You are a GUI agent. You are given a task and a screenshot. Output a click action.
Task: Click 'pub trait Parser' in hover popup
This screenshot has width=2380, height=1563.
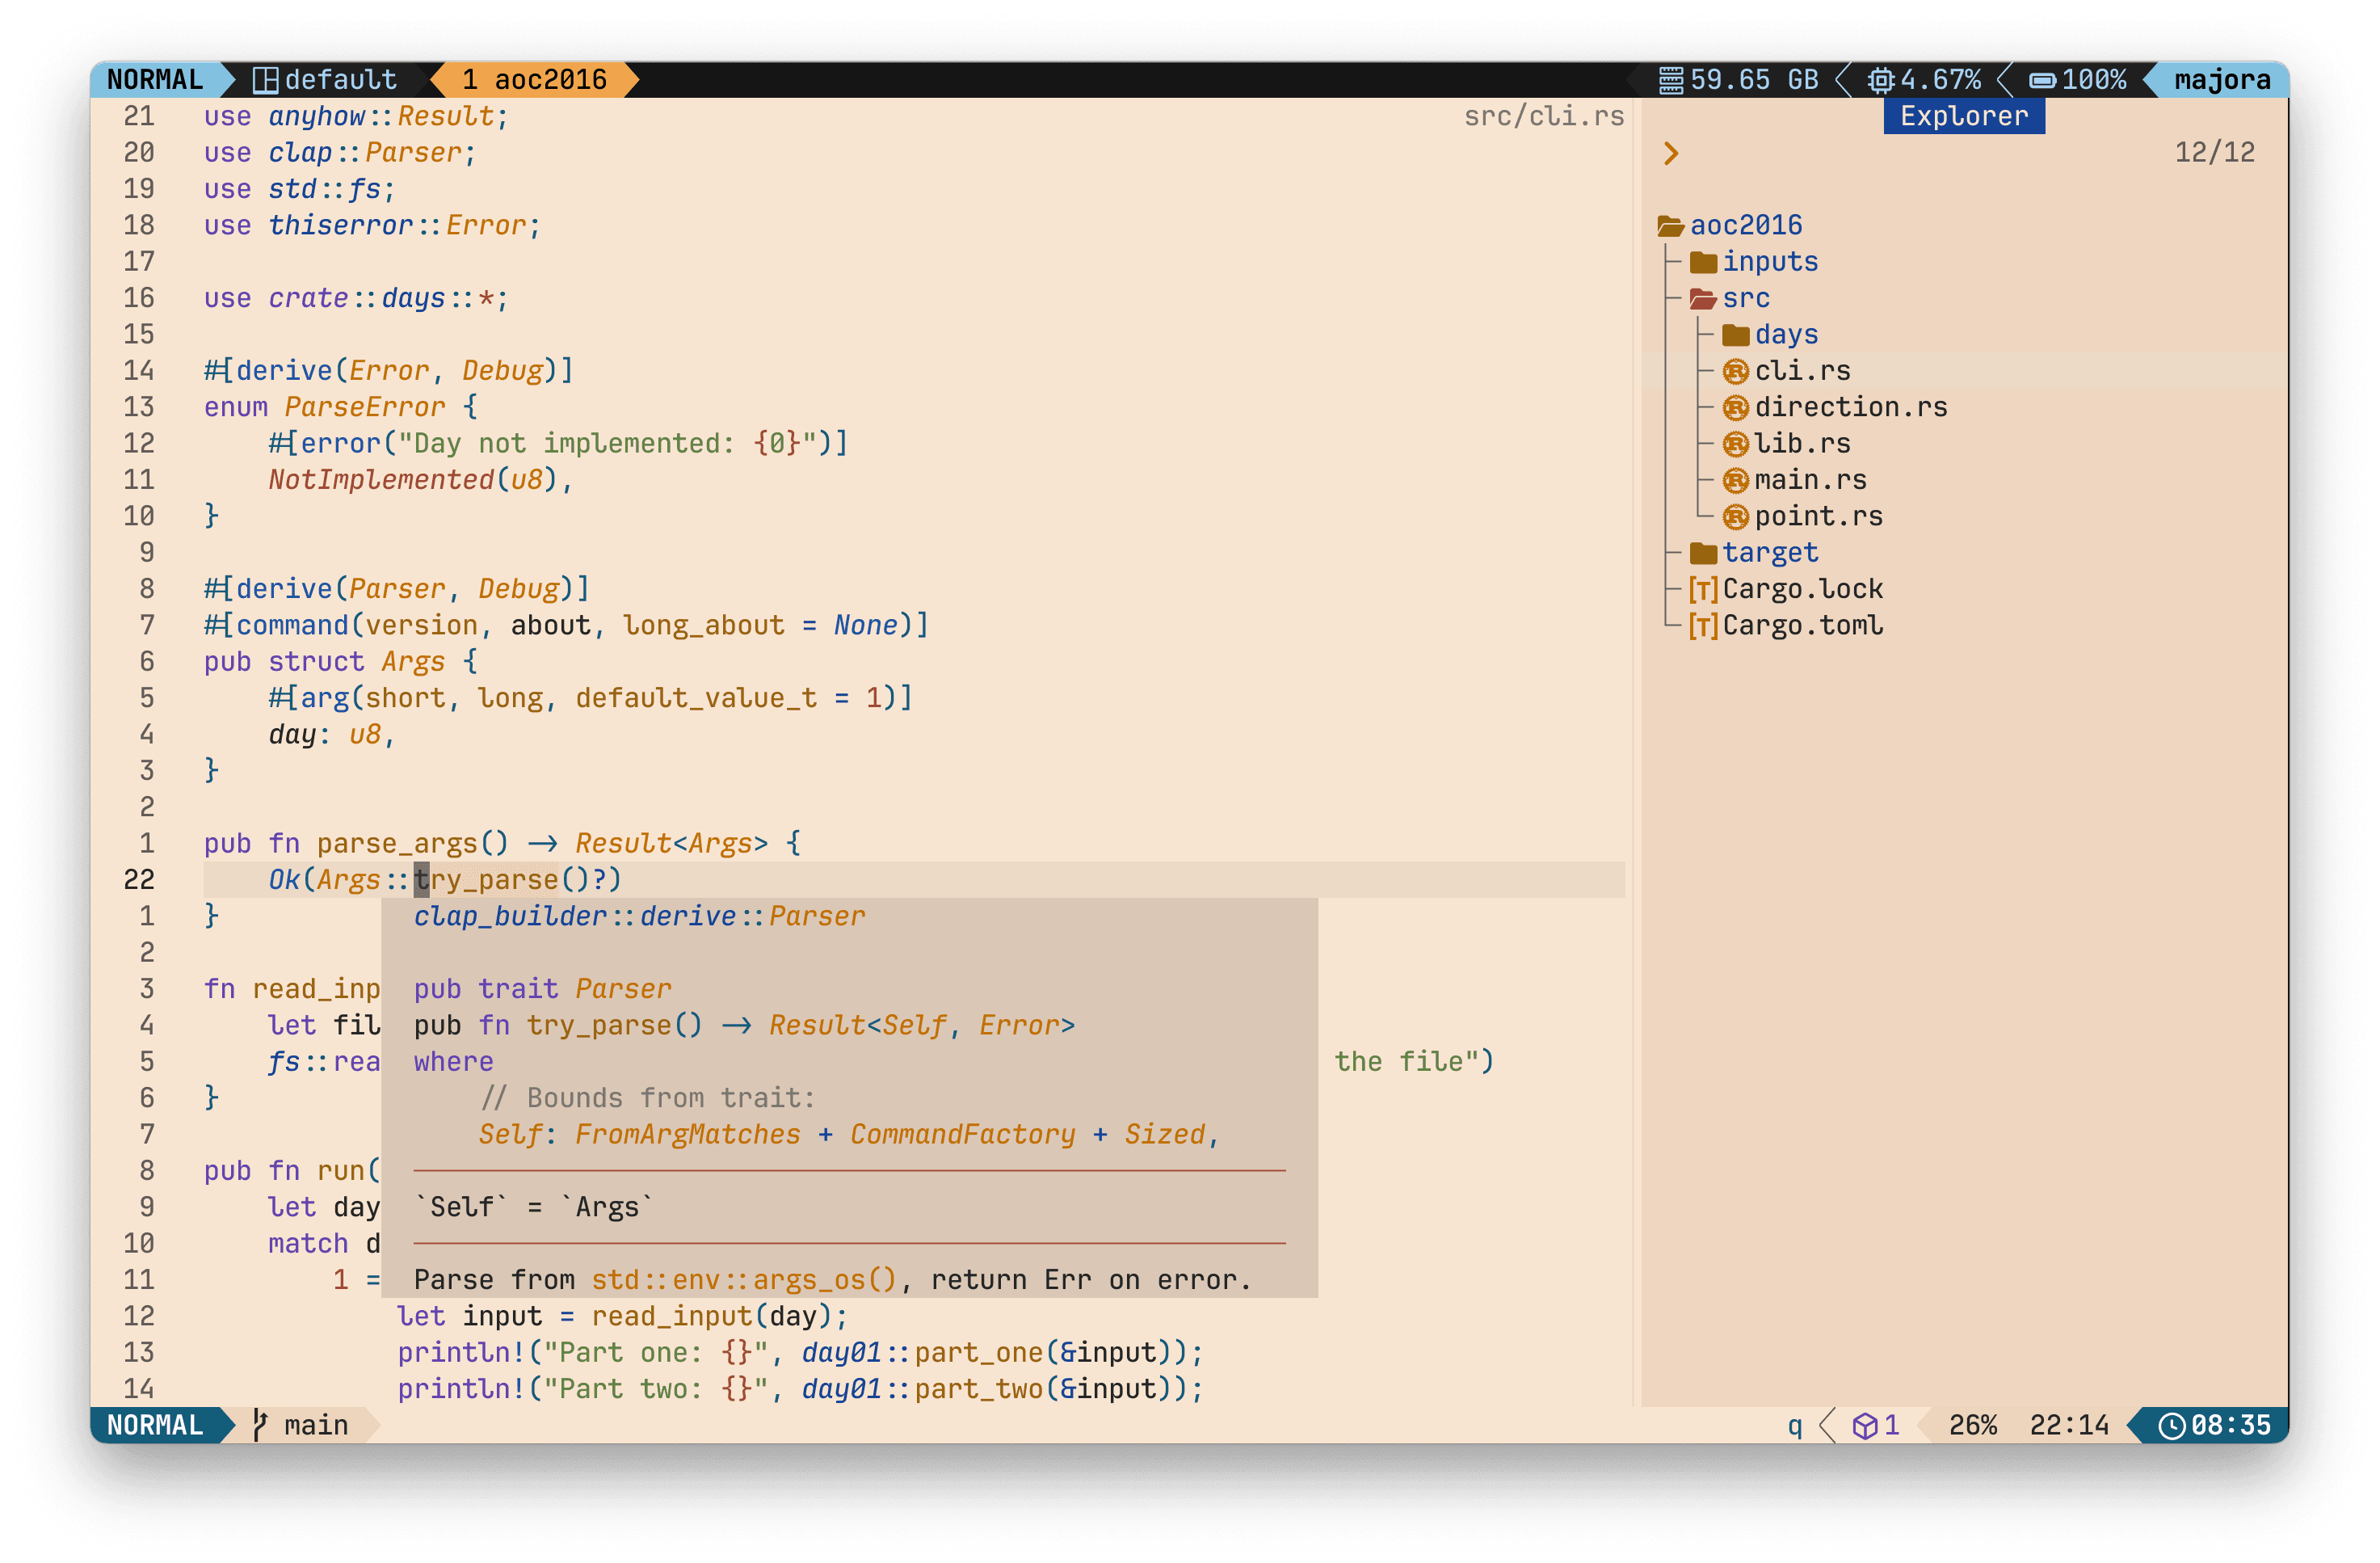click(x=543, y=990)
